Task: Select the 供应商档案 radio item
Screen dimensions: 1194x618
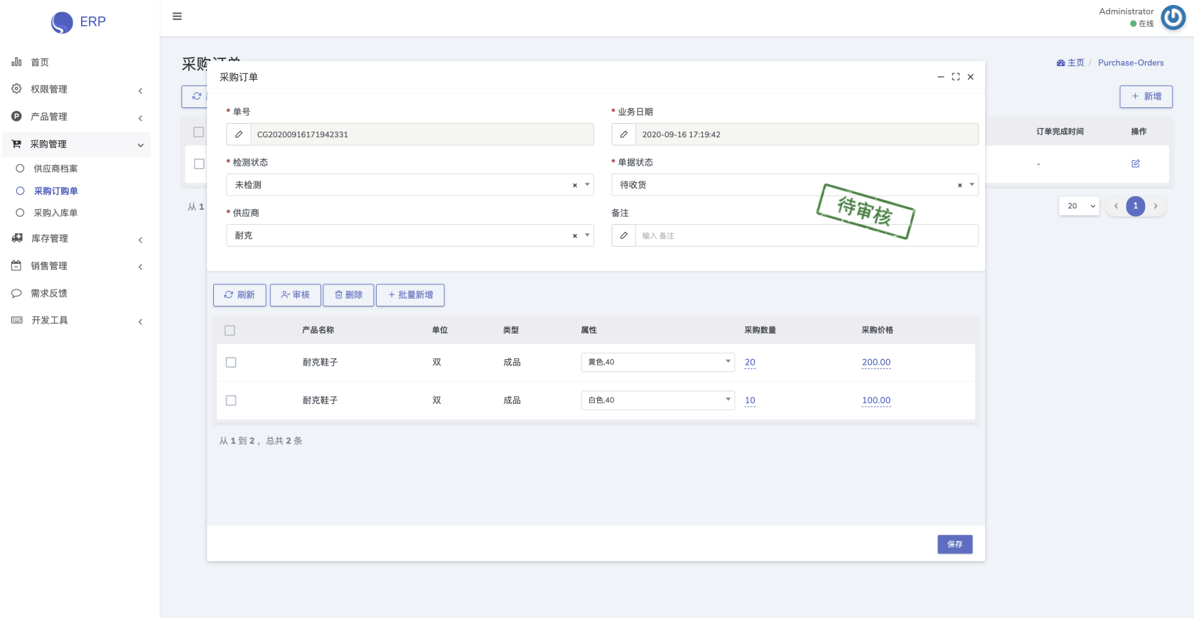Action: click(20, 169)
